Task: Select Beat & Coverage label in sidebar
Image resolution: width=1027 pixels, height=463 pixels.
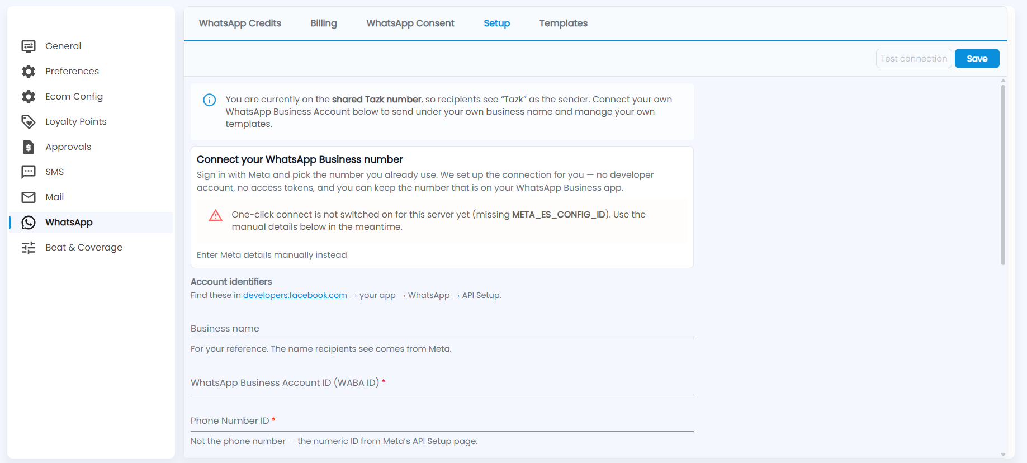Action: 84,247
